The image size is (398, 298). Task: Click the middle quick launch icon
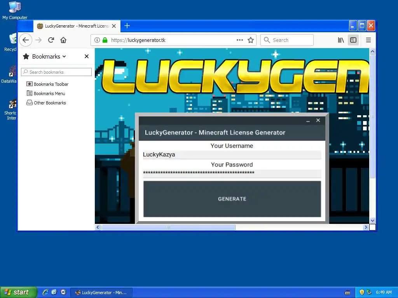click(54, 292)
